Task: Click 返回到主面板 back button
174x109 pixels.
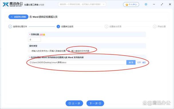Action: [18, 17]
